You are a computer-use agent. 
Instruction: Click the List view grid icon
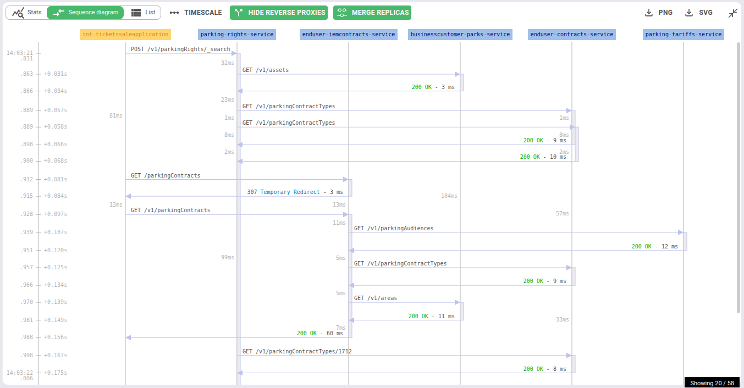(136, 13)
